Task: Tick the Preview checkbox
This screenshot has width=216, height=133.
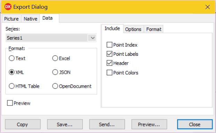Action: point(10,103)
